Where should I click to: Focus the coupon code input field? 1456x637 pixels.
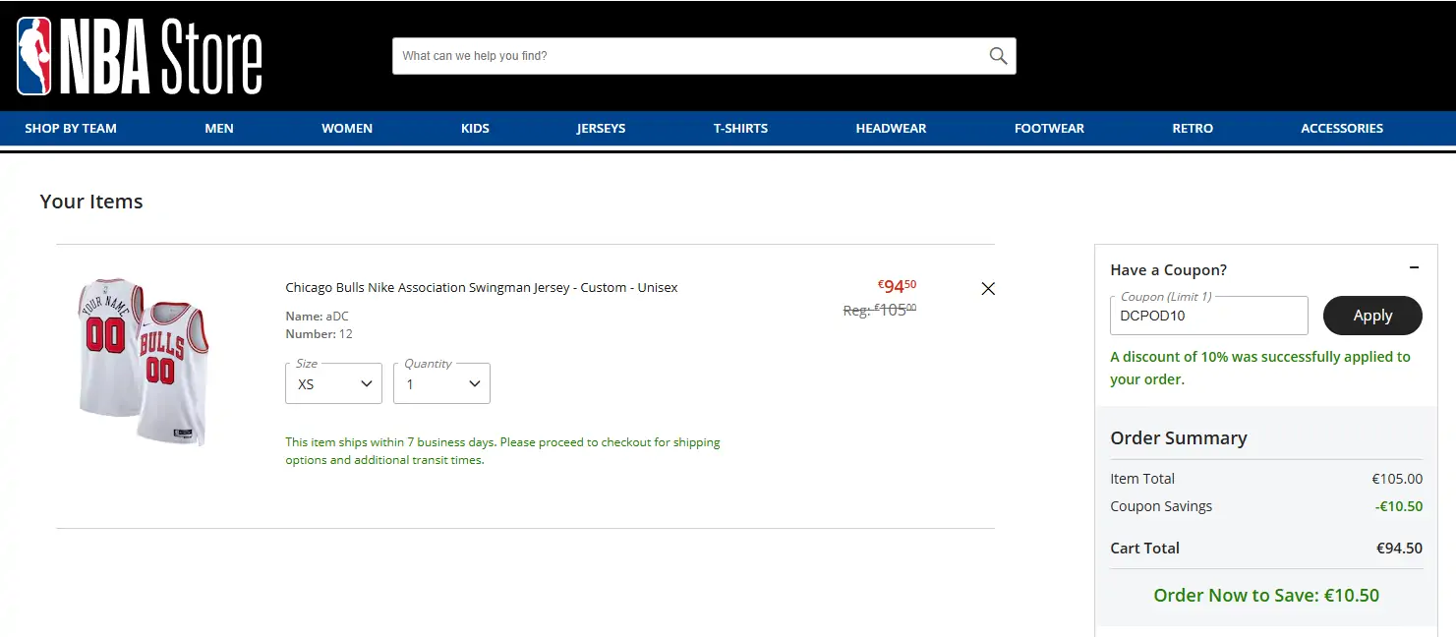(1208, 317)
